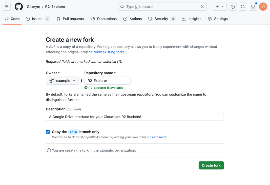Open the Issues icon in the header
This screenshot has width=270, height=185.
pyautogui.click(x=233, y=7)
